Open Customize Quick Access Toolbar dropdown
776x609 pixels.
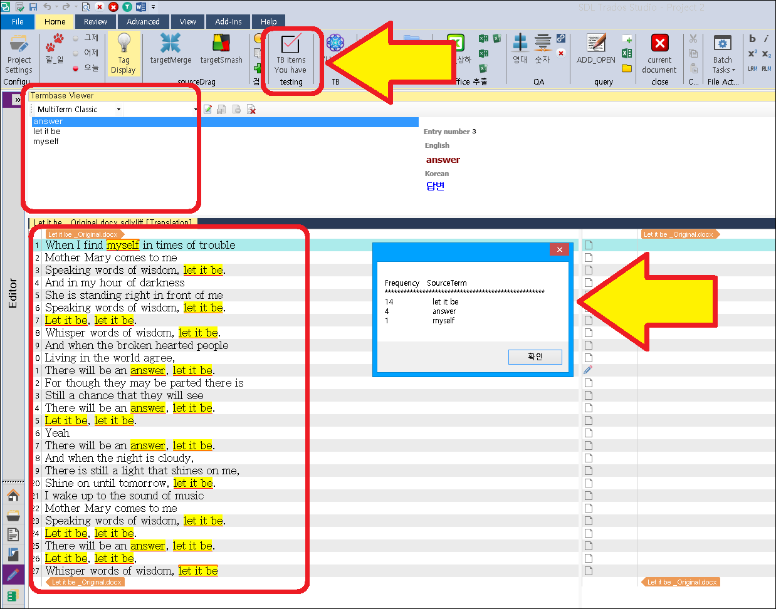153,7
